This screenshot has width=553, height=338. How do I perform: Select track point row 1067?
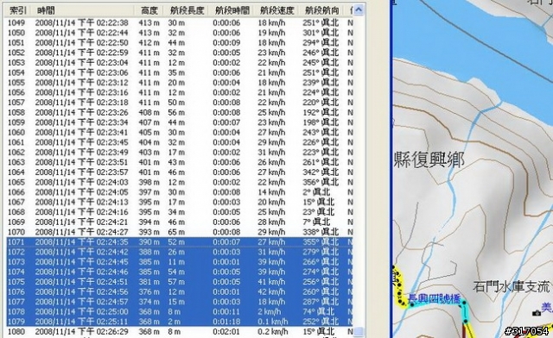pyautogui.click(x=180, y=203)
